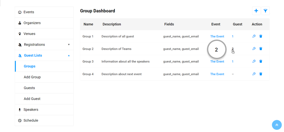This screenshot has width=284, height=132.
Task: Click the scroll-to-top chevron button
Action: click(277, 125)
